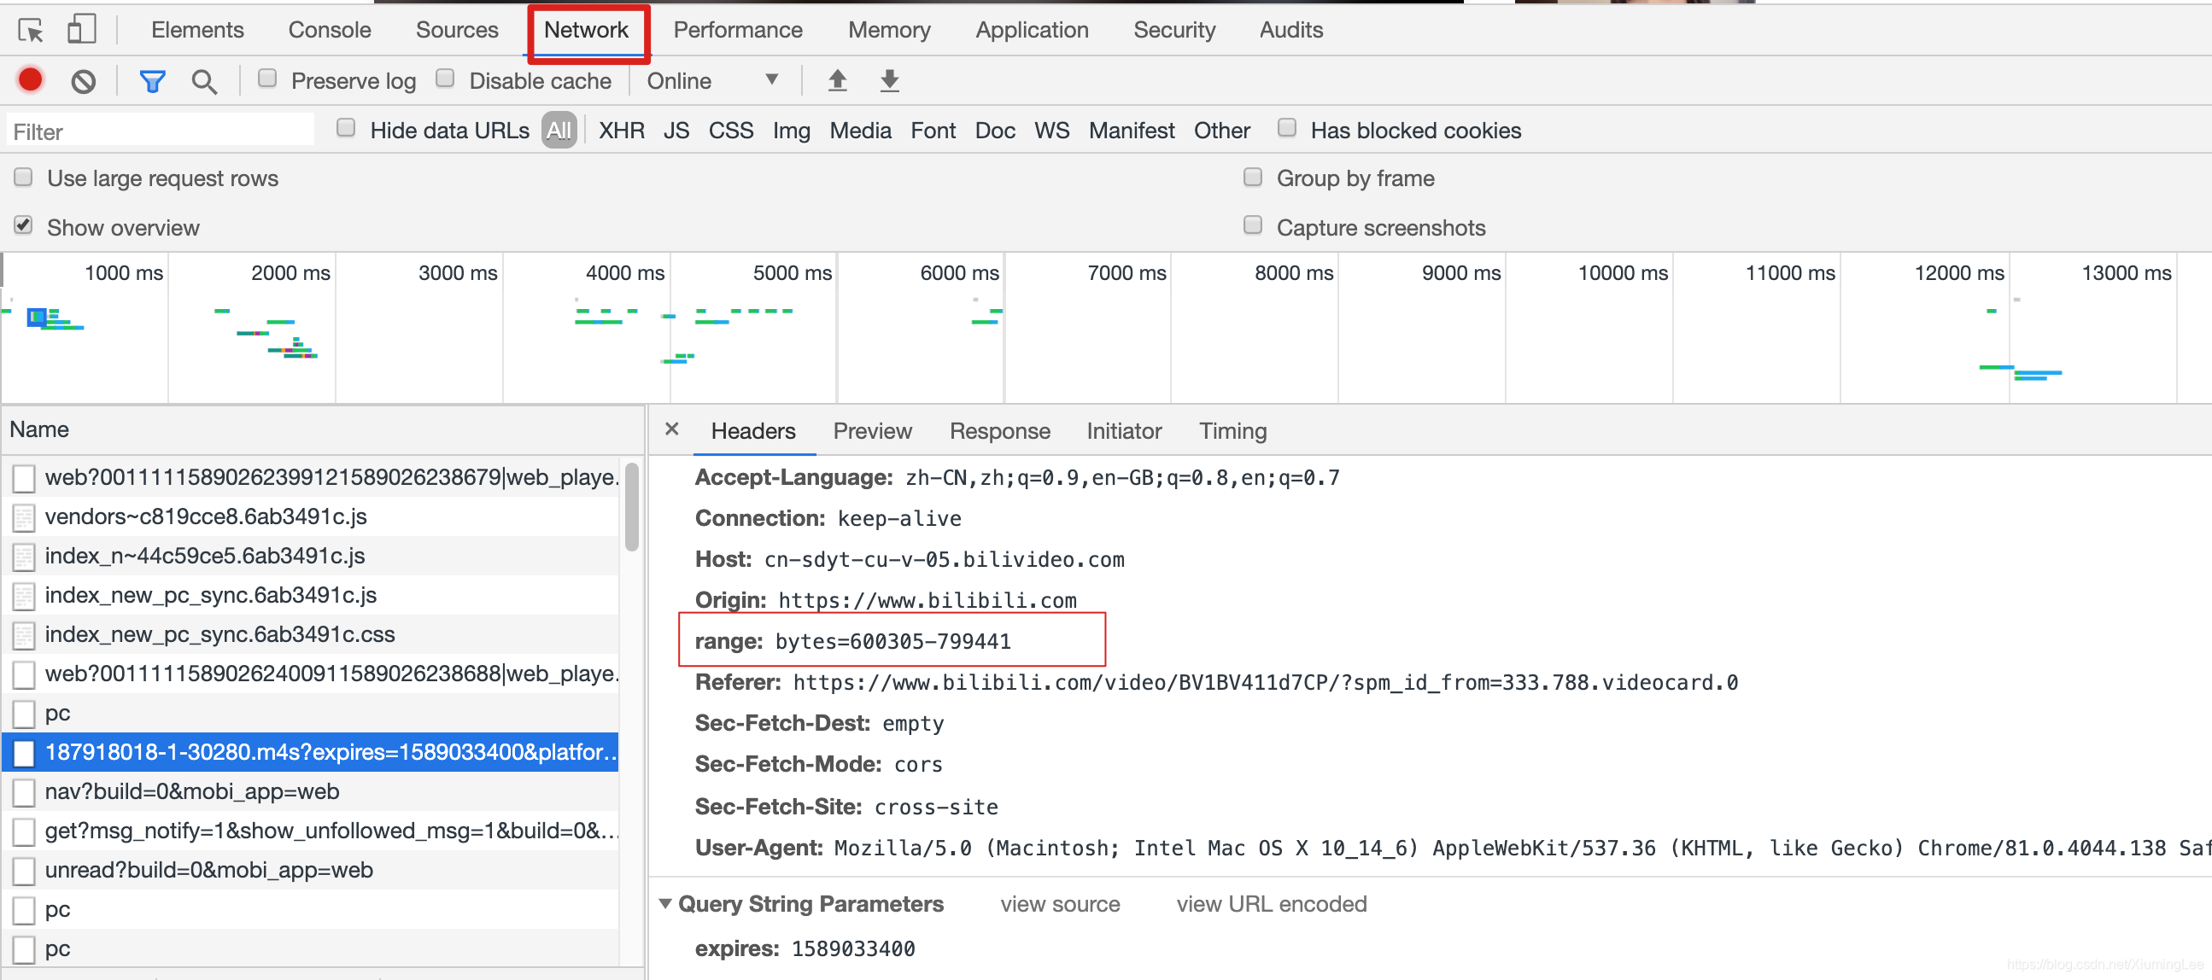Import a HAR file

point(837,79)
